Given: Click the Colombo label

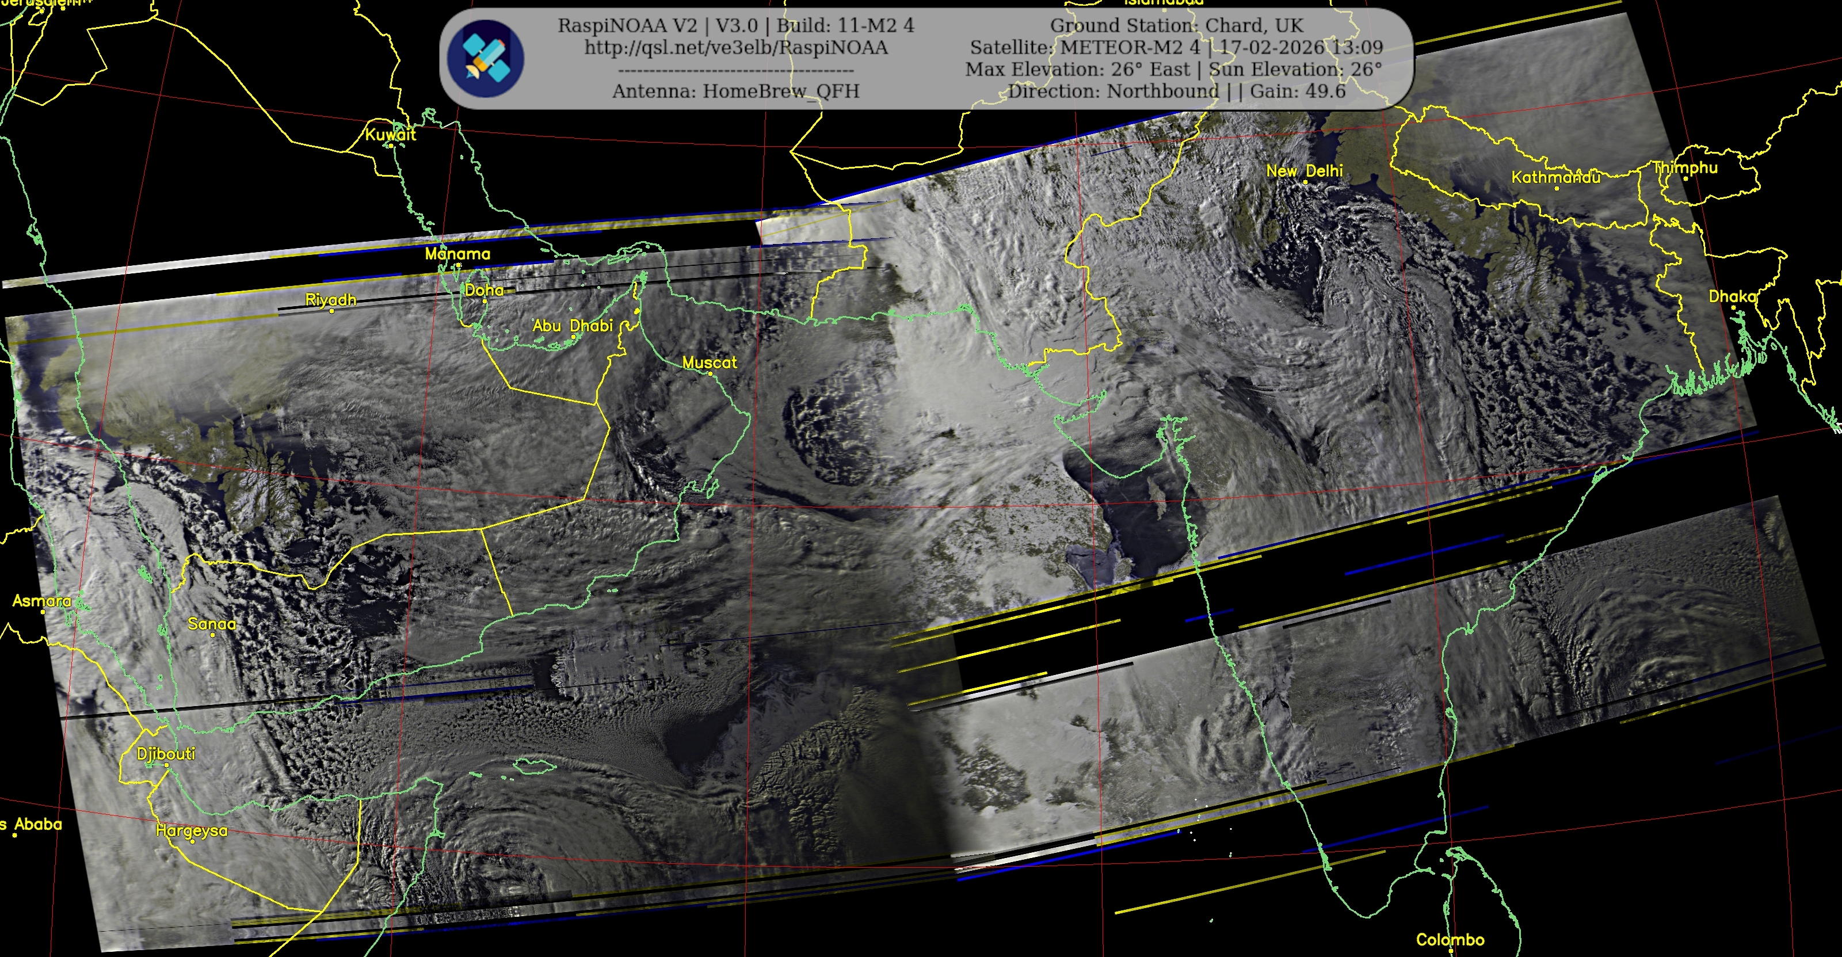Looking at the screenshot, I should (1450, 939).
